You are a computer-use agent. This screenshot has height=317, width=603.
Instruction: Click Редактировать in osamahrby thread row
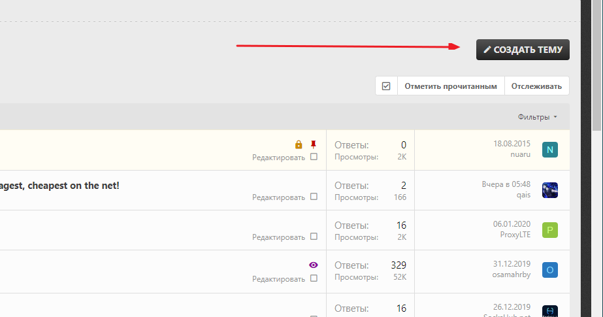278,278
